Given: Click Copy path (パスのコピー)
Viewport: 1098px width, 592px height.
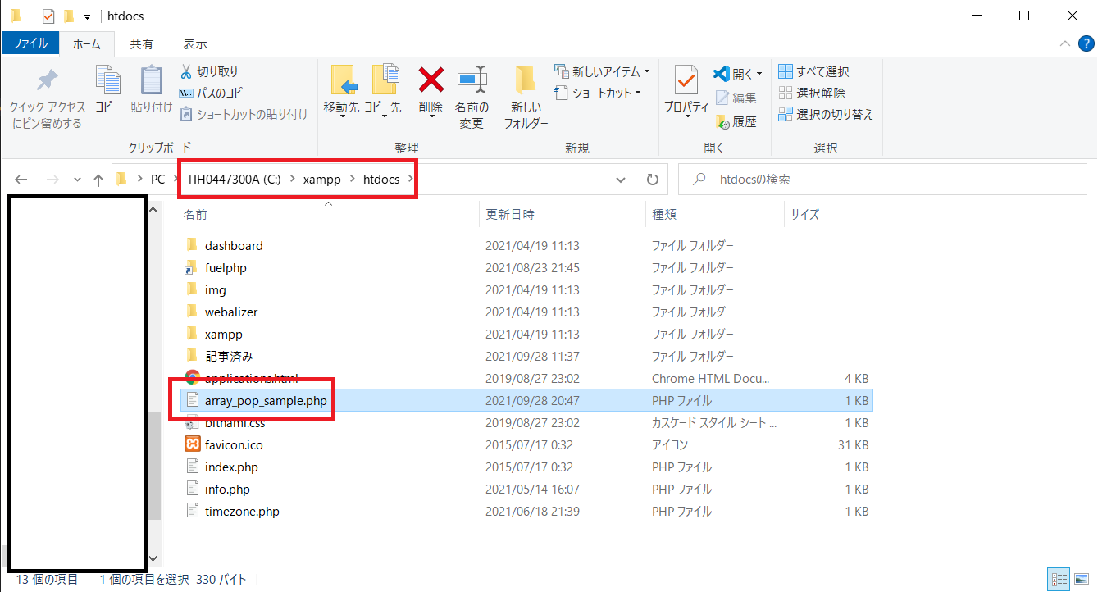Looking at the screenshot, I should (x=215, y=93).
